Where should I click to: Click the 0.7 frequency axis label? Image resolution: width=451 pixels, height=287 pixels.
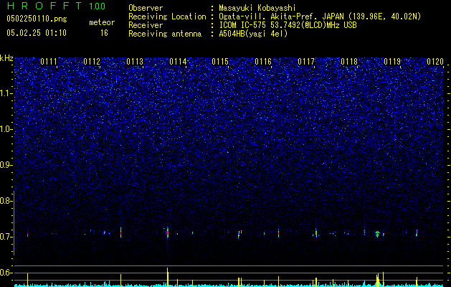pos(6,237)
